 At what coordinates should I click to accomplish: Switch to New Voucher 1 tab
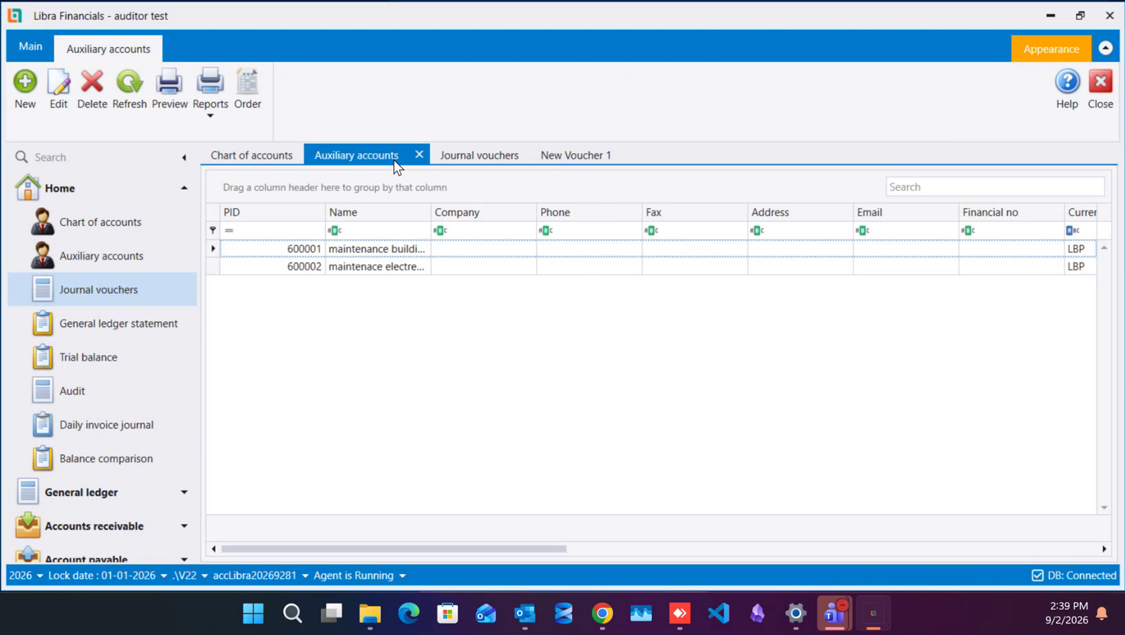point(576,155)
